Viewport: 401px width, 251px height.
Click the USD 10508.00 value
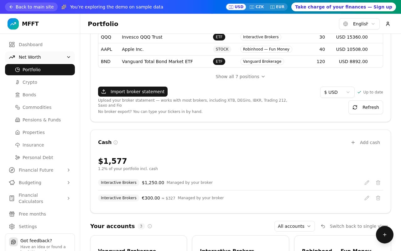(x=352, y=49)
